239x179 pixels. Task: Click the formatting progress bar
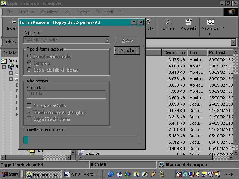pyautogui.click(x=82, y=140)
